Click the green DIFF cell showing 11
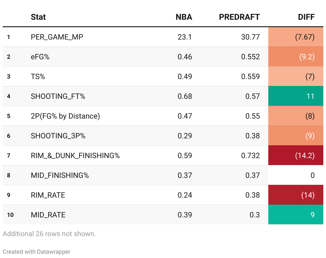 (x=296, y=96)
